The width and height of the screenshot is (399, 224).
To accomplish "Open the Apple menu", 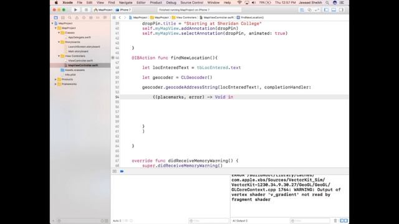I will [57, 2].
